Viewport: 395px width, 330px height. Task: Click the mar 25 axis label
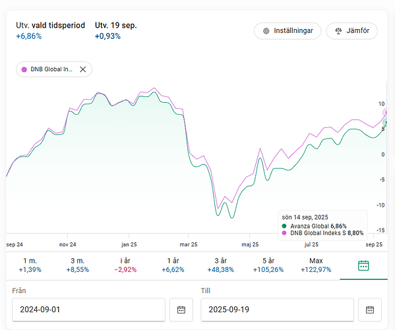(189, 245)
